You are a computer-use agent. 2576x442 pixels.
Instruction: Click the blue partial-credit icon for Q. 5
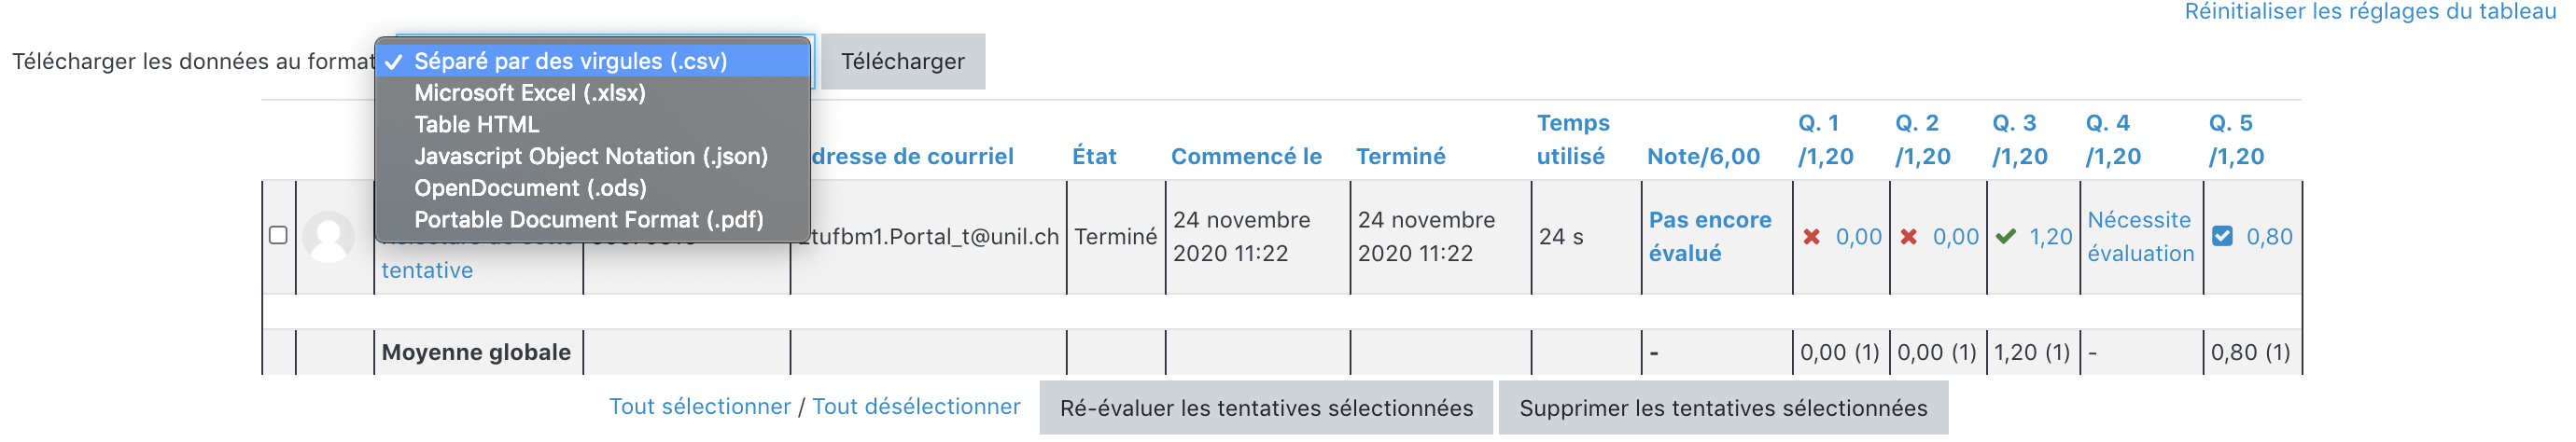pyautogui.click(x=2222, y=237)
